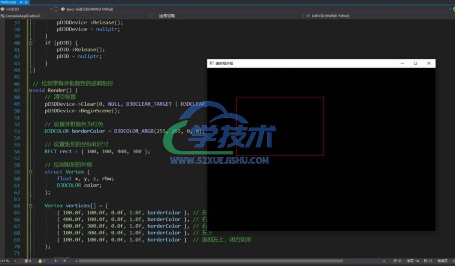Screen dimensions: 455x266
Task: Click the navigate forward arrow
Action: (64, 261)
